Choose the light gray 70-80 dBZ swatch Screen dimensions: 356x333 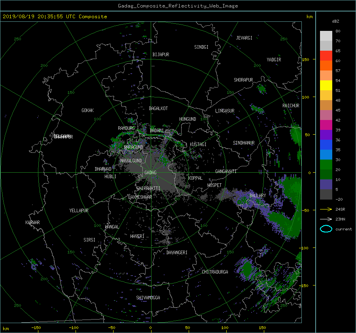326,36
